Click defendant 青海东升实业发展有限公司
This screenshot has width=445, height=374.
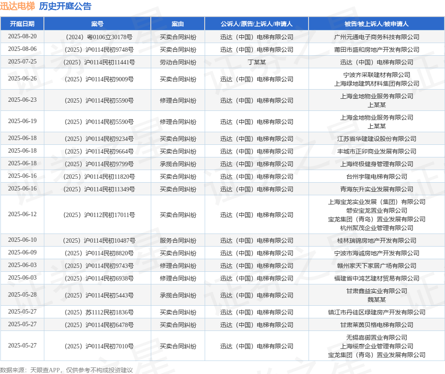click(x=377, y=189)
